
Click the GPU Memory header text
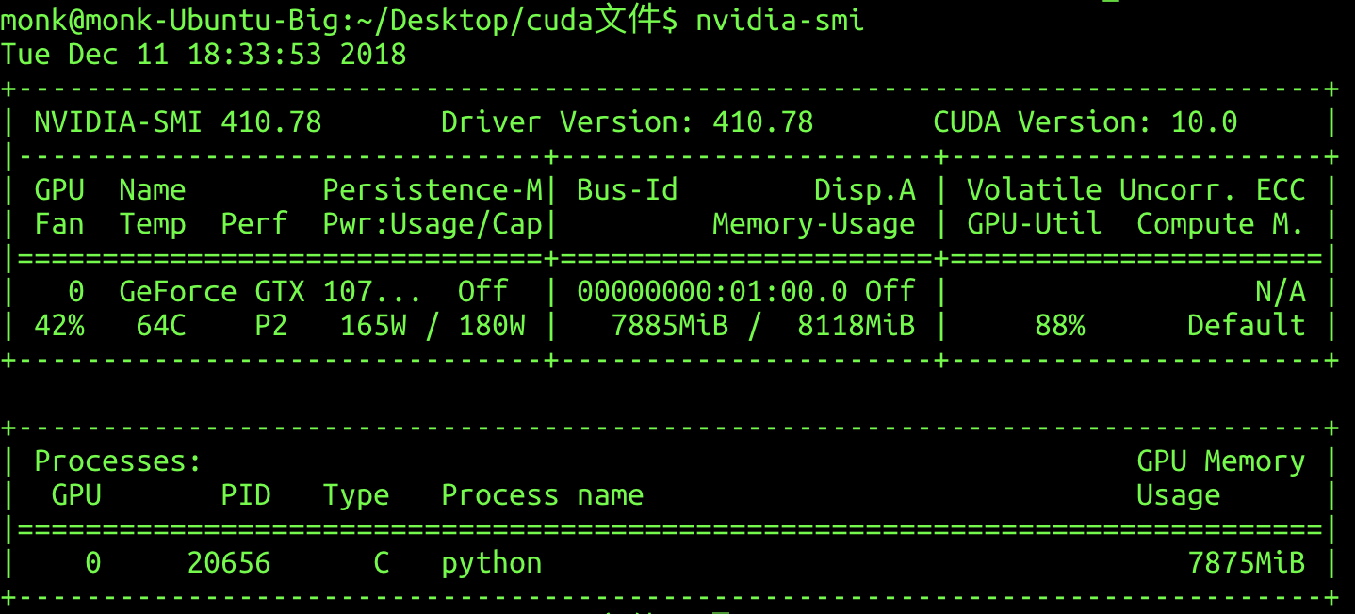[1220, 461]
